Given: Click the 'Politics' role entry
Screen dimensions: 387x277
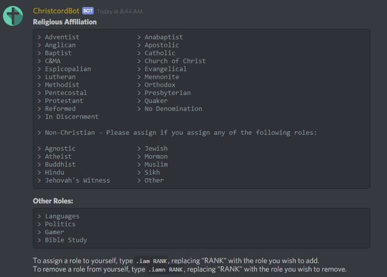Looking at the screenshot, I should pos(60,224).
